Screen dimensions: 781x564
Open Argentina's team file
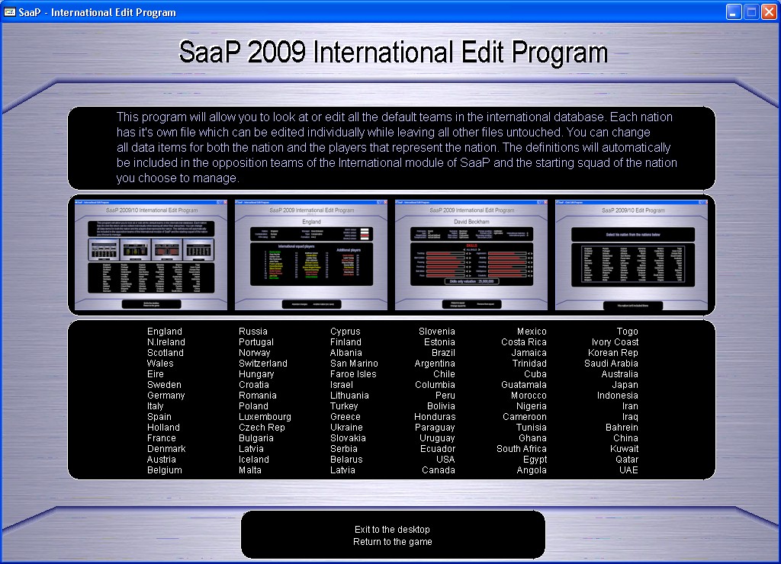tap(435, 364)
